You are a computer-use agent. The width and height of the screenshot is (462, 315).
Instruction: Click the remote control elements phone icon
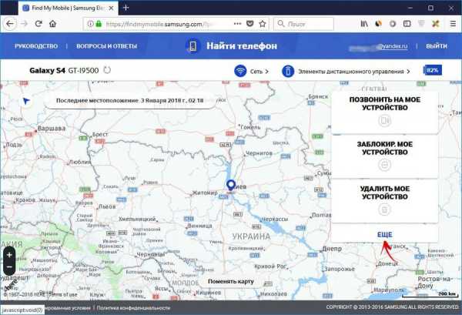pos(289,71)
